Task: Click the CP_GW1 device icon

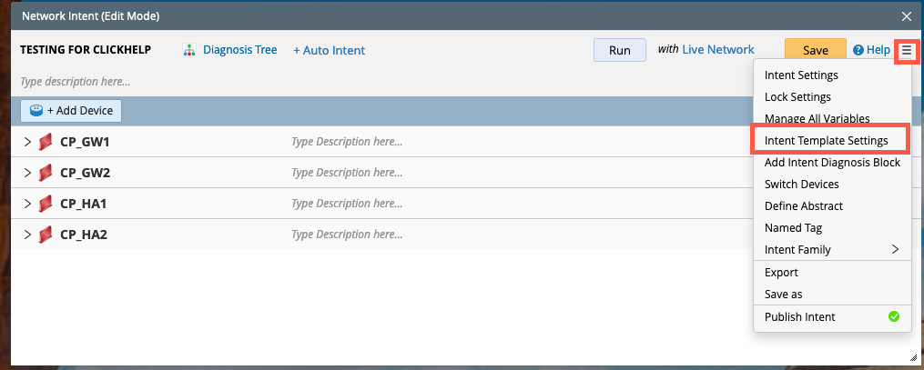Action: [x=46, y=143]
